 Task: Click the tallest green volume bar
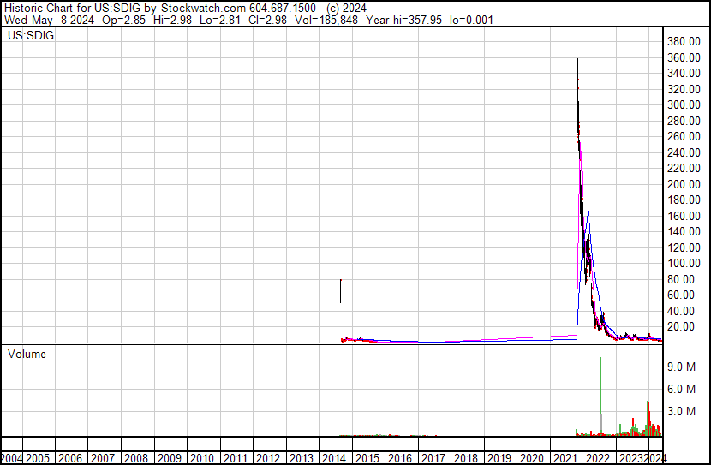click(x=600, y=396)
